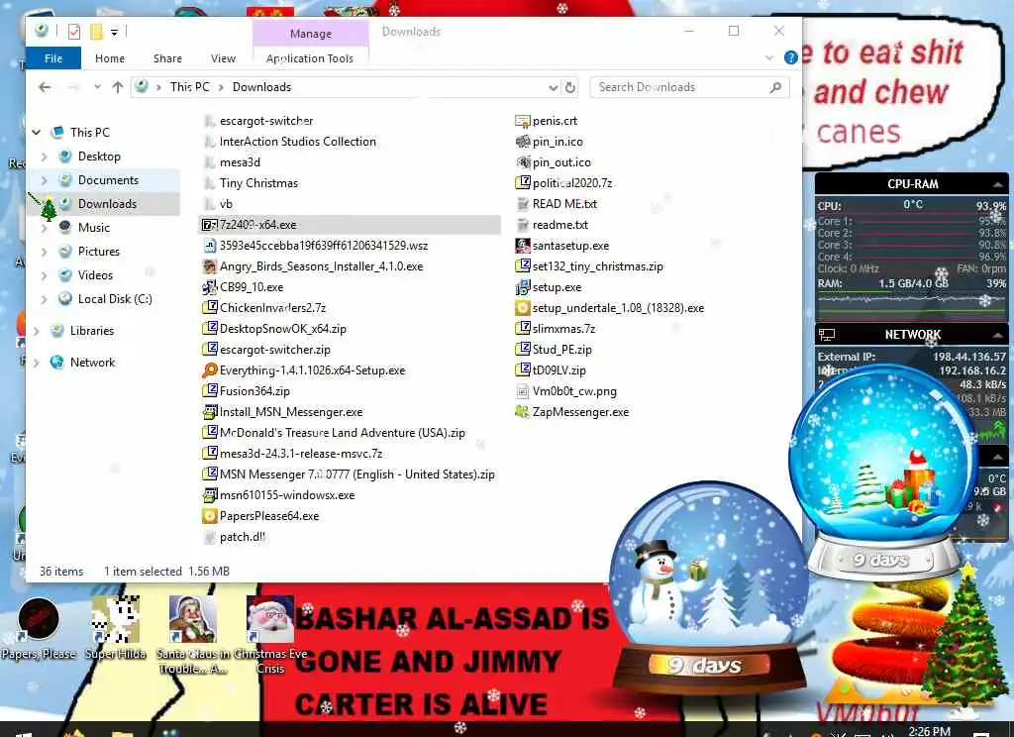Click This PC in the address path
The height and width of the screenshot is (737, 1014).
click(189, 87)
